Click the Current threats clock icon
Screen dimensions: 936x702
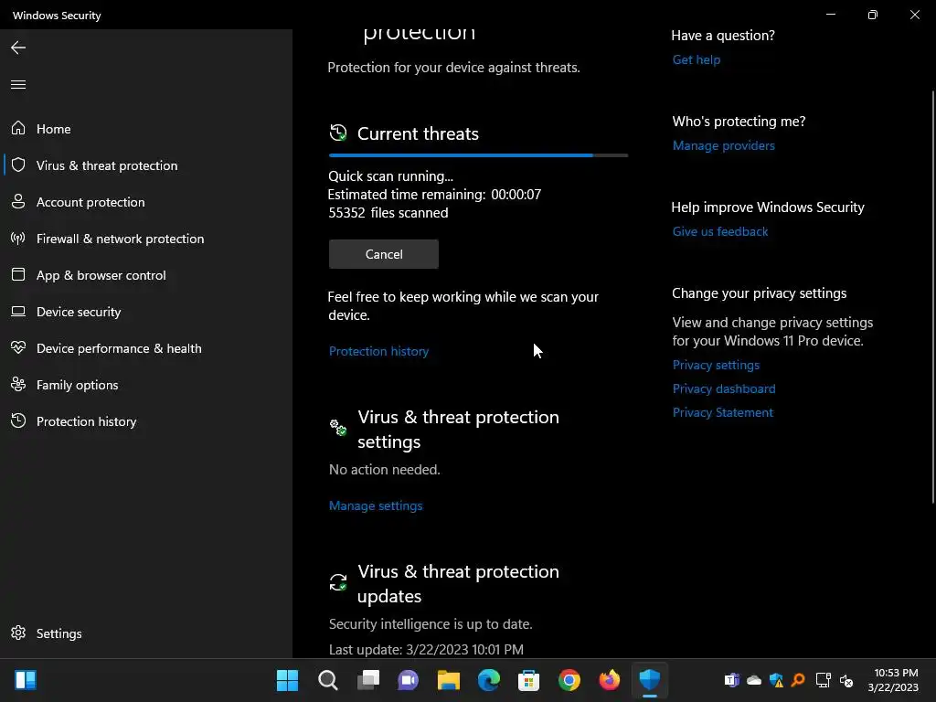point(338,133)
